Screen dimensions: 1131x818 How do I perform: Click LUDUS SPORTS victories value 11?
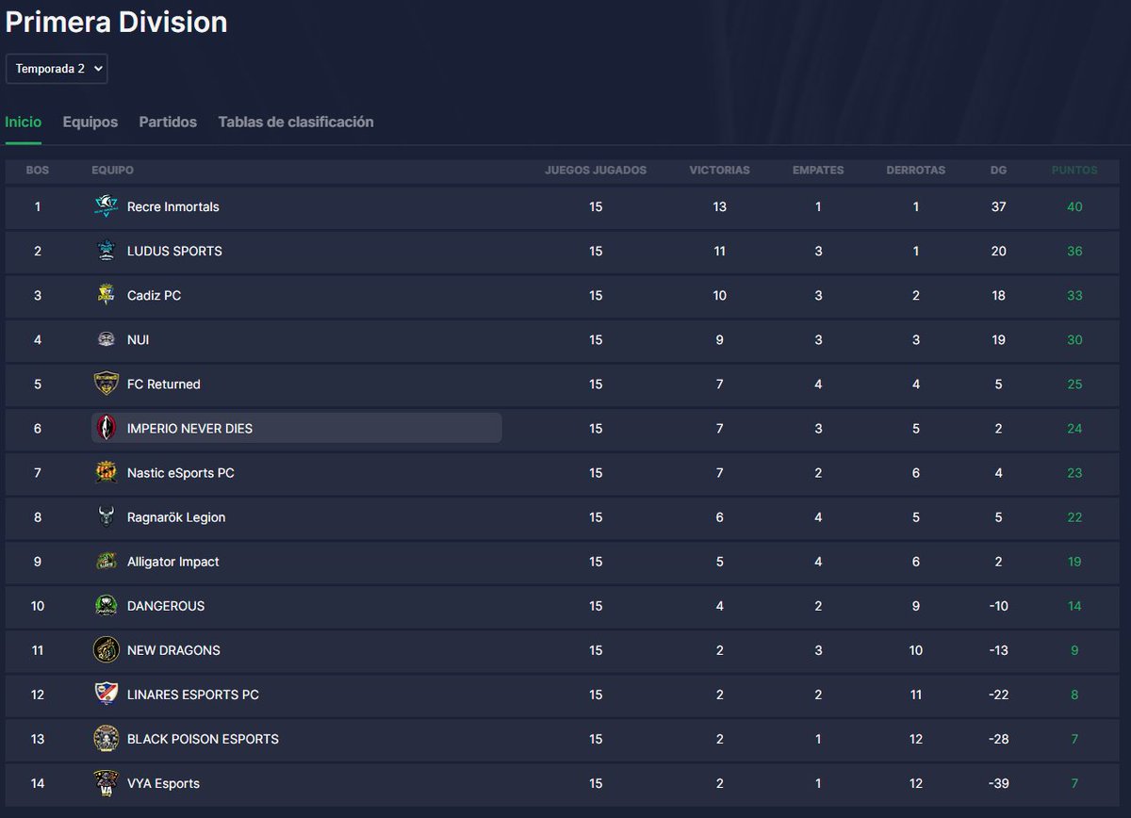(x=719, y=251)
